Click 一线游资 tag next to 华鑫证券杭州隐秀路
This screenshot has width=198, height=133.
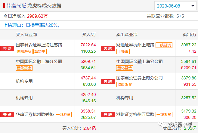click(x=63, y=115)
